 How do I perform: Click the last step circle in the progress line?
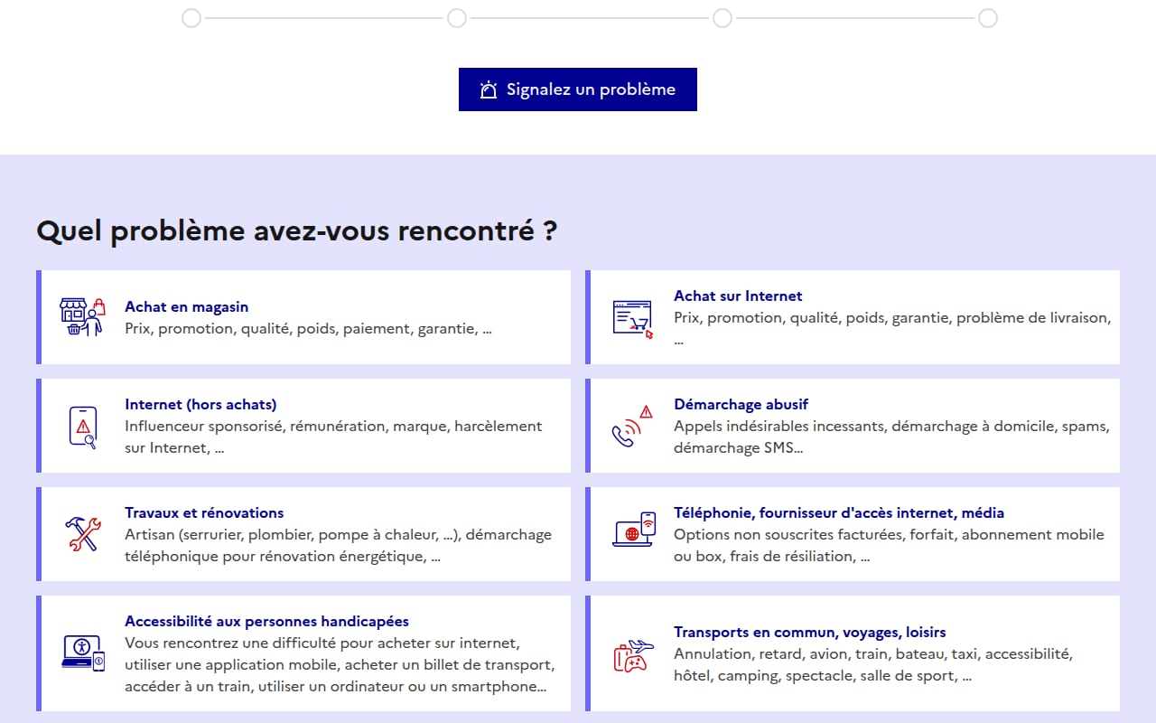pyautogui.click(x=988, y=18)
